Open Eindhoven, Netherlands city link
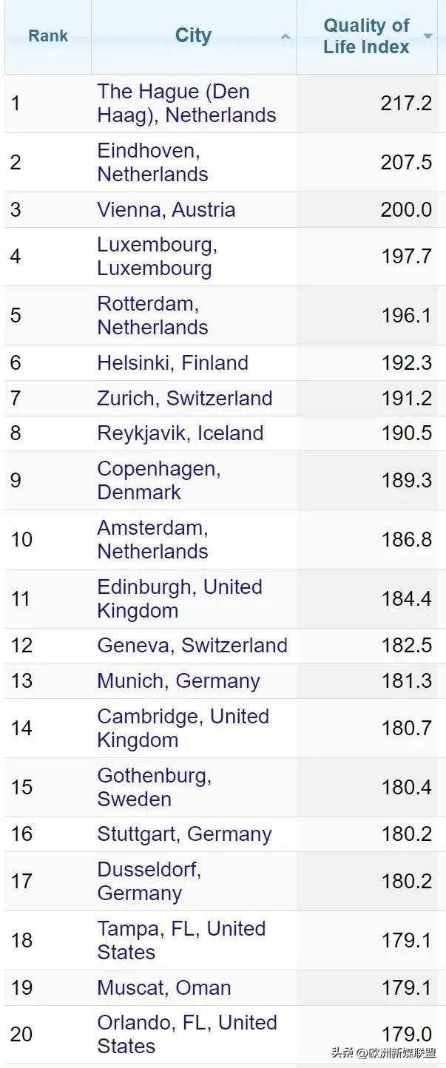The height and width of the screenshot is (1068, 446). 152,163
